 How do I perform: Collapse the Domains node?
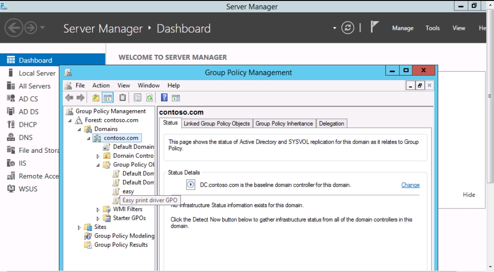(x=79, y=129)
